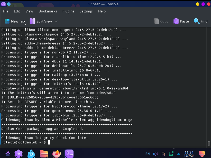Click the UUID=ee826856 line
Image resolution: width=211 pixels, height=158 pixels.
pyautogui.click(x=50, y=97)
